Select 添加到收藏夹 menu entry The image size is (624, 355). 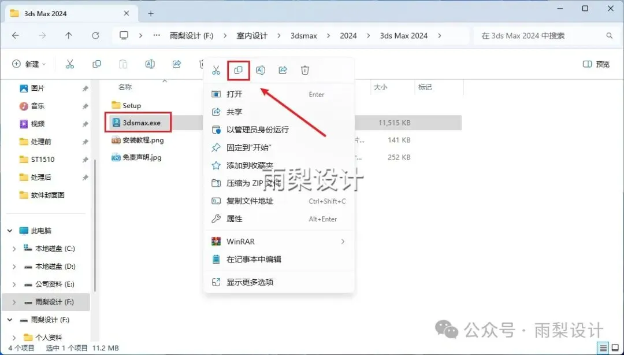pos(279,165)
